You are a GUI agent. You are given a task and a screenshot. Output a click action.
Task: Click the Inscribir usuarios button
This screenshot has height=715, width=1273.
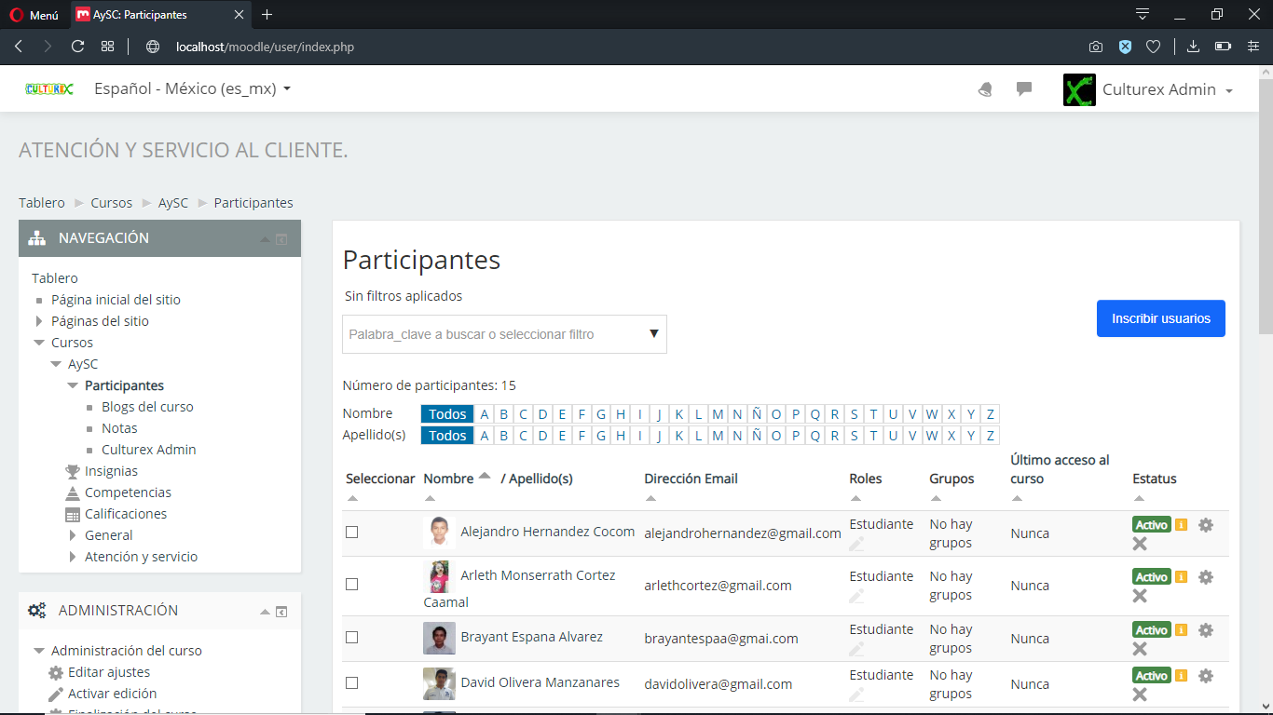1160,318
